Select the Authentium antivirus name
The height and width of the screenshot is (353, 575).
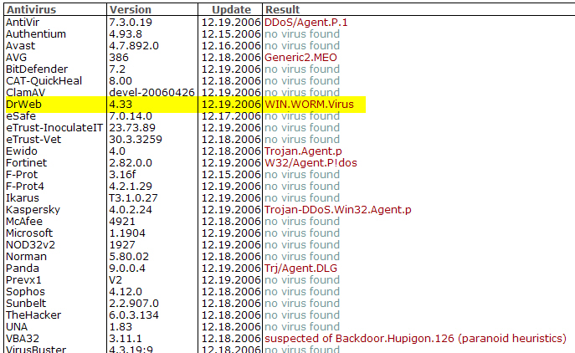coord(36,34)
